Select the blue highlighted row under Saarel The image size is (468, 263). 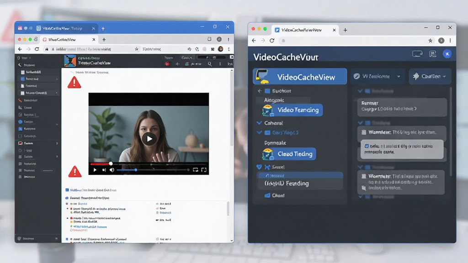[x=300, y=175]
